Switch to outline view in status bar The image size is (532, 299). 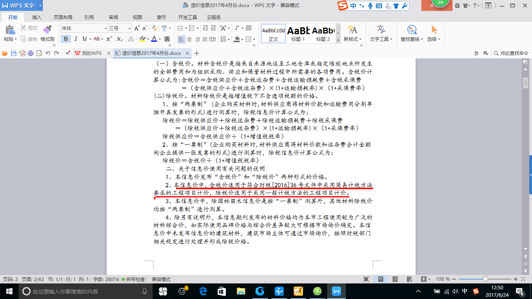(395, 279)
